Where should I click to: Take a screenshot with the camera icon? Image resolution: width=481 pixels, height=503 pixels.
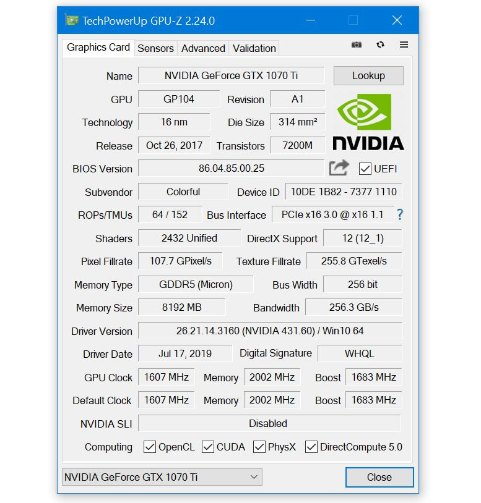pos(357,44)
